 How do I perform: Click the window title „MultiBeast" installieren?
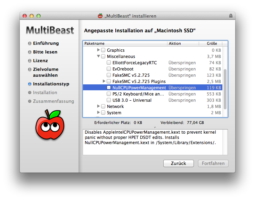coord(130,16)
